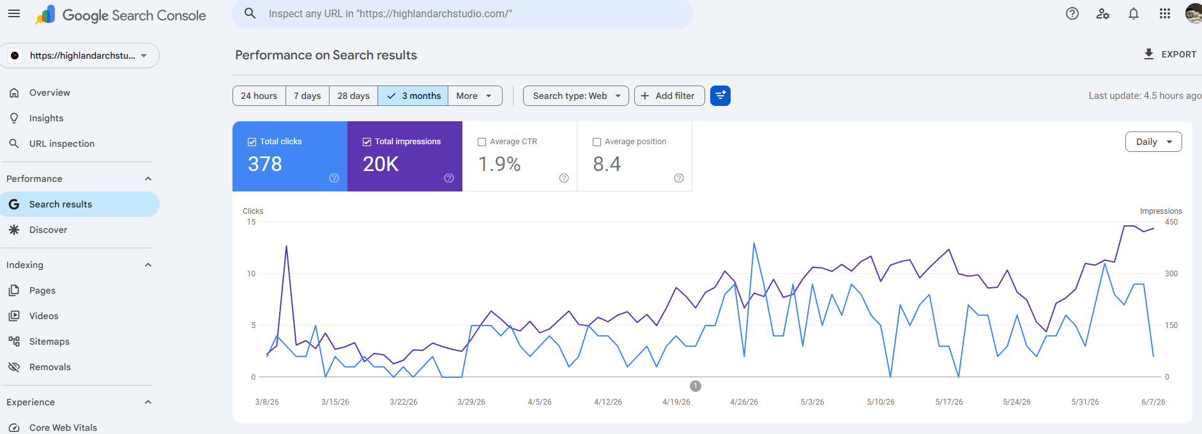Screen dimensions: 1202x434
Task: Enable the Average CTR checkbox
Action: click(x=482, y=142)
